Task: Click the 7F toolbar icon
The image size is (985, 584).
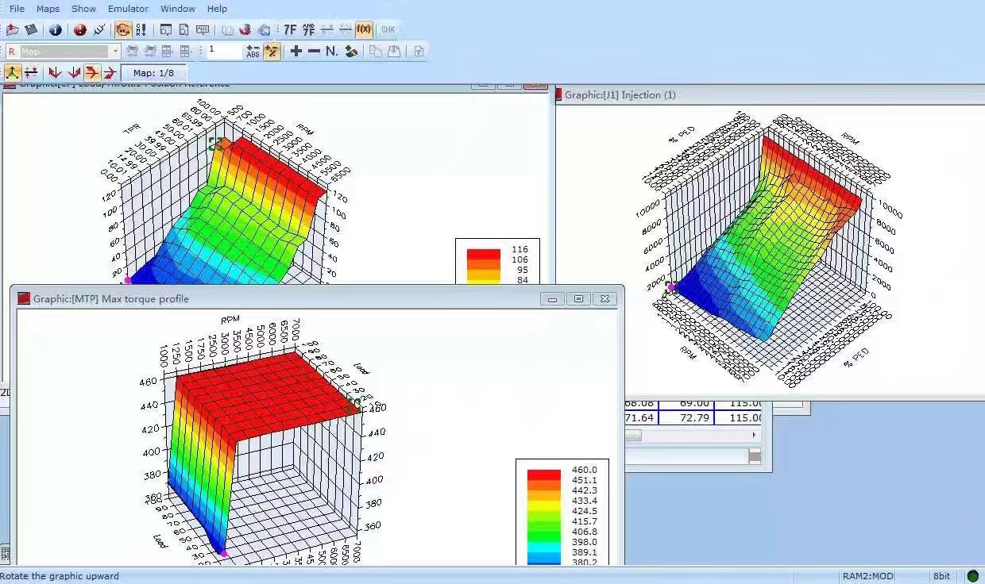Action: (290, 30)
